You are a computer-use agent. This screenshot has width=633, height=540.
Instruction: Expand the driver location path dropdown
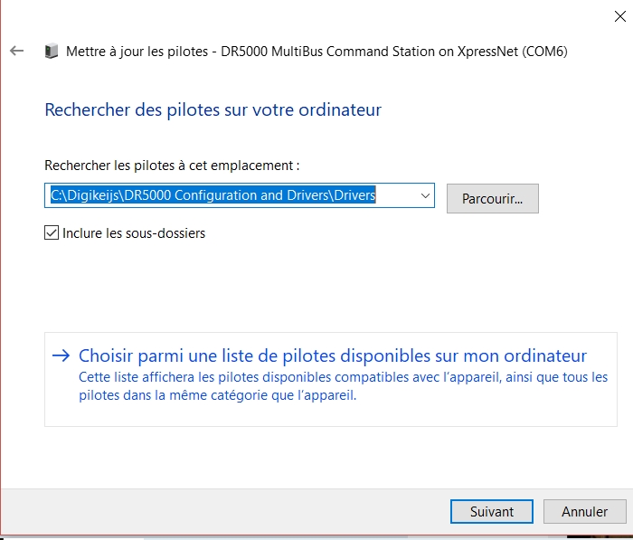point(425,195)
